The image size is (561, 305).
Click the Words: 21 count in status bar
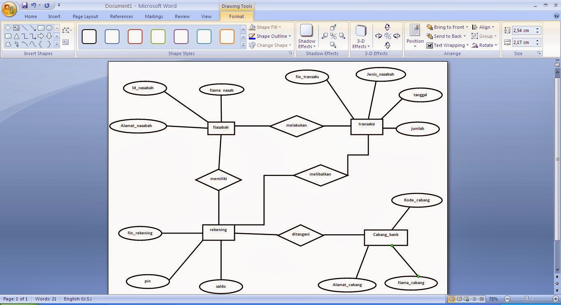click(46, 299)
